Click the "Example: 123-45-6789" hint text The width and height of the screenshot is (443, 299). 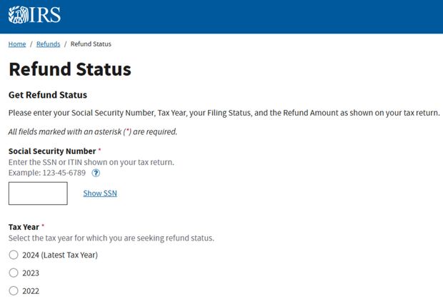(49, 173)
